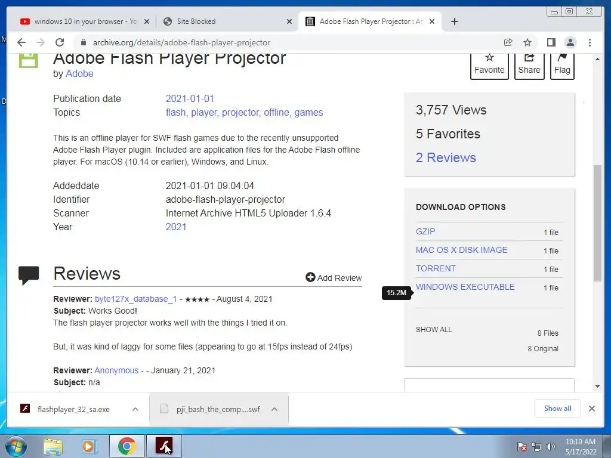This screenshot has width=611, height=458.
Task: Download the TORRENT file
Action: coord(436,268)
